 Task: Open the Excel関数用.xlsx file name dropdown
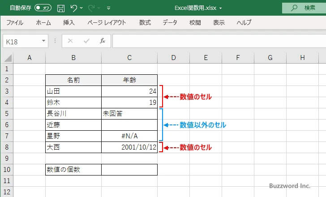coord(221,9)
